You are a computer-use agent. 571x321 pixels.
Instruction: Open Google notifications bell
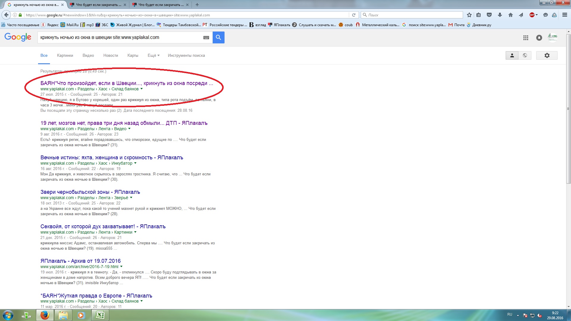pyautogui.click(x=539, y=38)
